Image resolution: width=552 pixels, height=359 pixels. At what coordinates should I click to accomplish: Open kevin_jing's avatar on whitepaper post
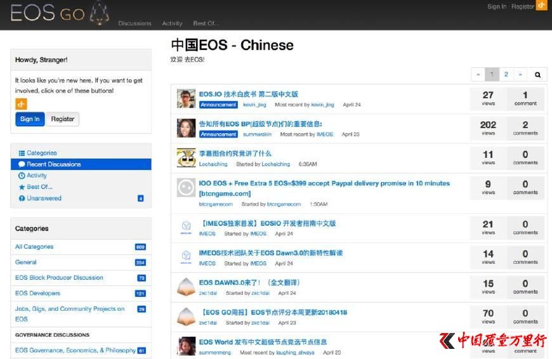[187, 98]
